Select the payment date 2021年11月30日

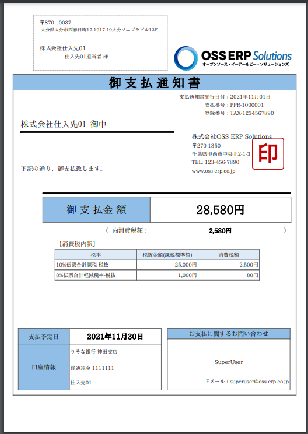[115, 337]
